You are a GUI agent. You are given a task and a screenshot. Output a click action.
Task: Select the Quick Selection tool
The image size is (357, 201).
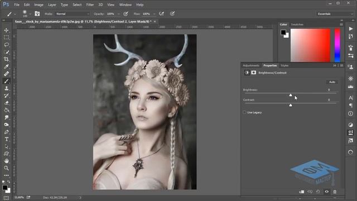6,52
